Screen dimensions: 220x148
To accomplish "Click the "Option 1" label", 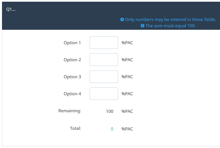I will coord(72,43).
